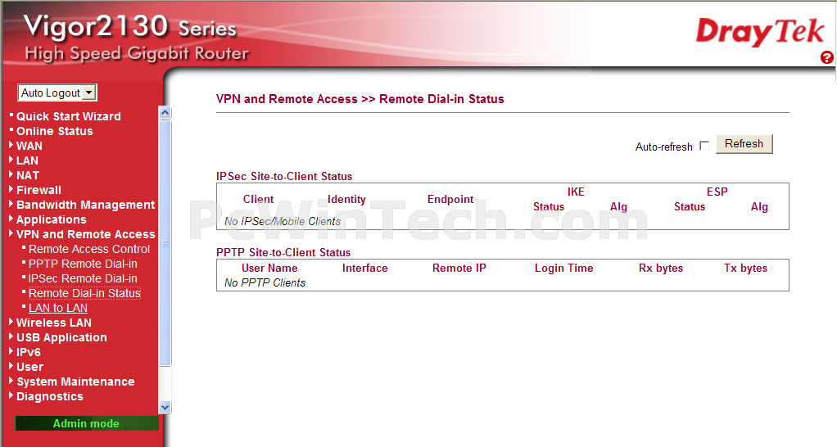Click the Interface column header
The image size is (837, 447).
[x=364, y=269]
